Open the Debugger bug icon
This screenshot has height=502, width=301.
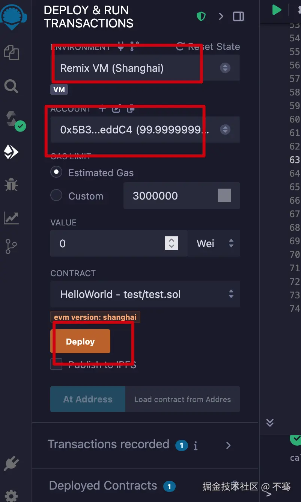point(11,184)
